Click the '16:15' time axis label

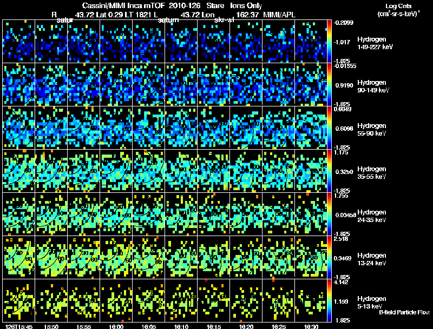(213, 327)
